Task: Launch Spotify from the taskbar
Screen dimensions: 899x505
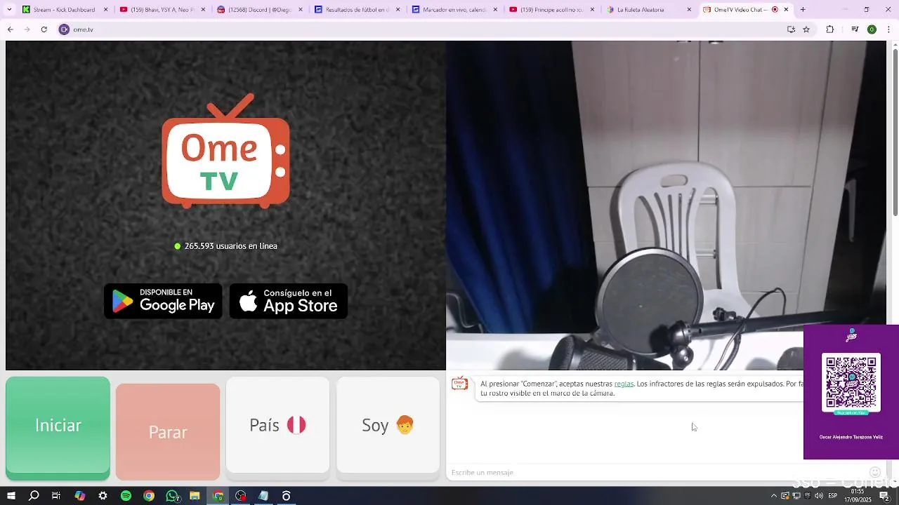Action: tap(126, 496)
